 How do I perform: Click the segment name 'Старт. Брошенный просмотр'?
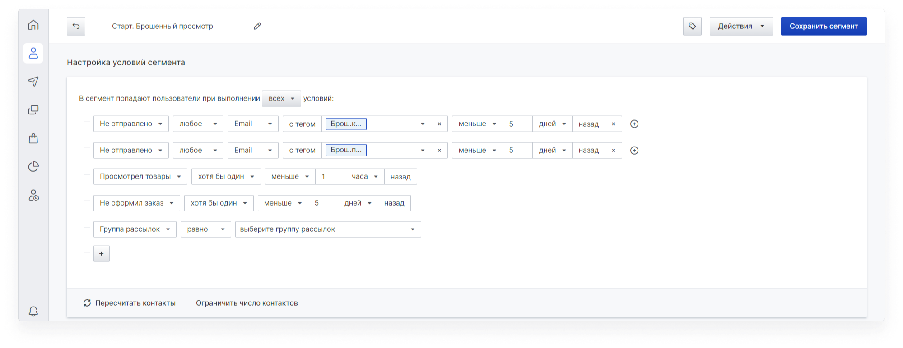point(163,26)
